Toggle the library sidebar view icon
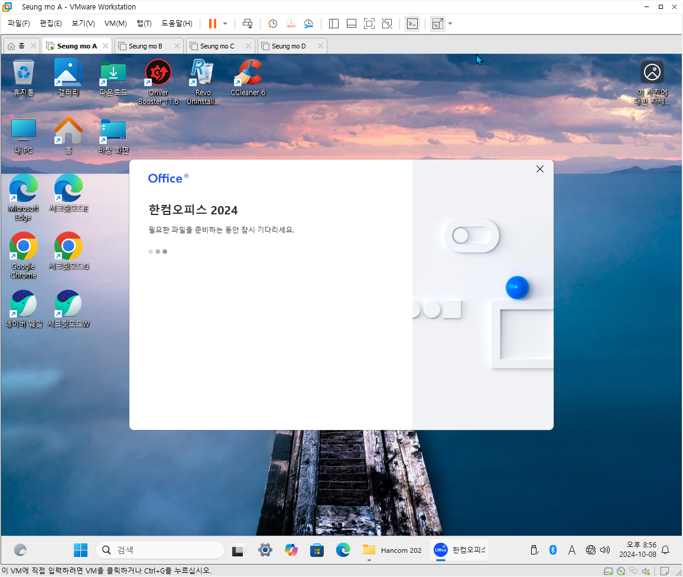Image resolution: width=683 pixels, height=577 pixels. click(334, 24)
